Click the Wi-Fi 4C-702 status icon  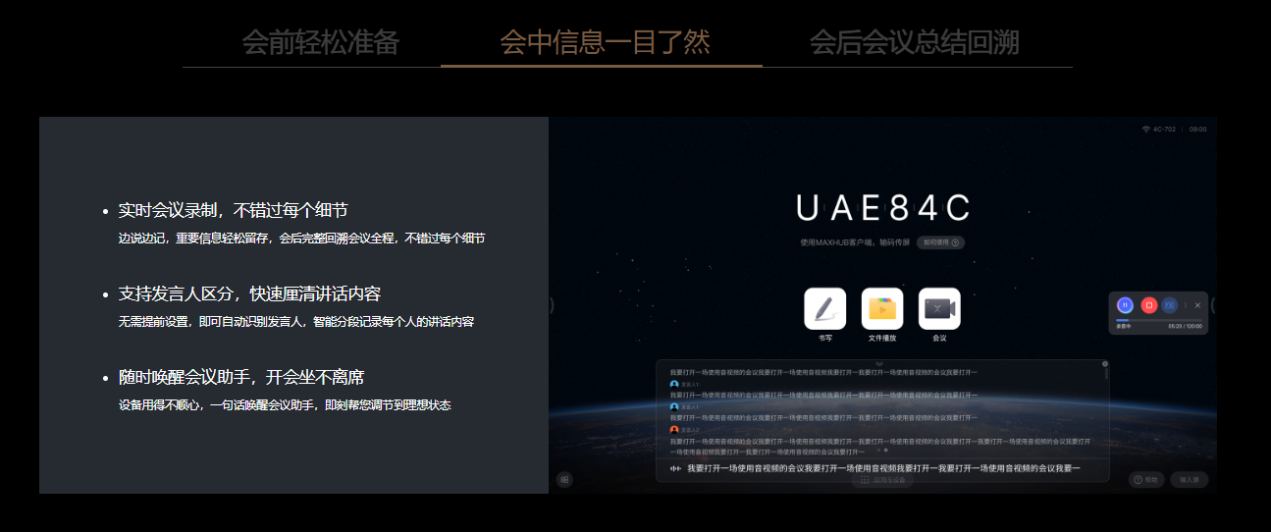click(1146, 130)
